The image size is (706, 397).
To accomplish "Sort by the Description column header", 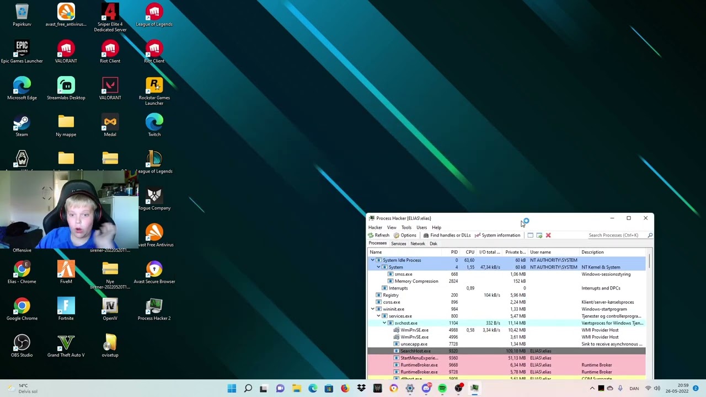I will [x=612, y=252].
